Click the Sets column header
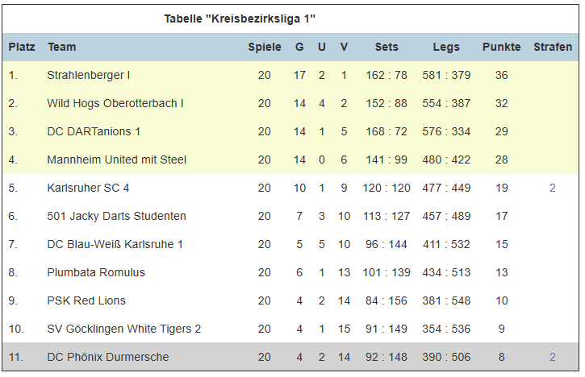585x377 pixels. 387,47
